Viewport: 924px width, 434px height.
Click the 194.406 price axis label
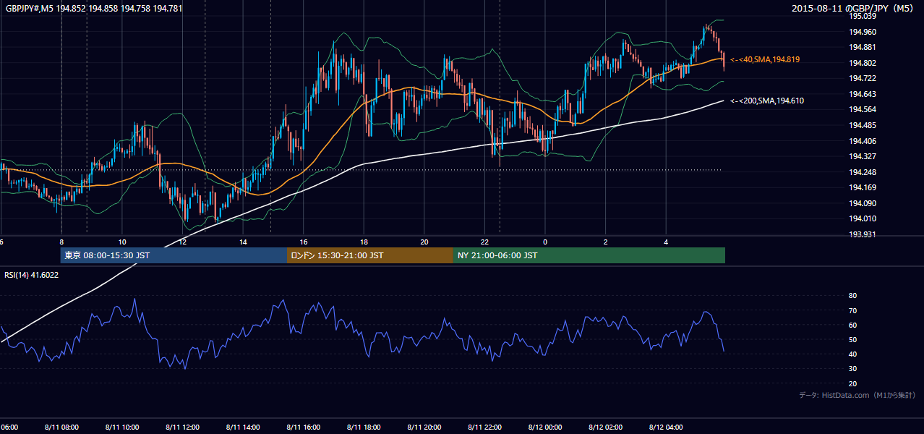pyautogui.click(x=863, y=141)
